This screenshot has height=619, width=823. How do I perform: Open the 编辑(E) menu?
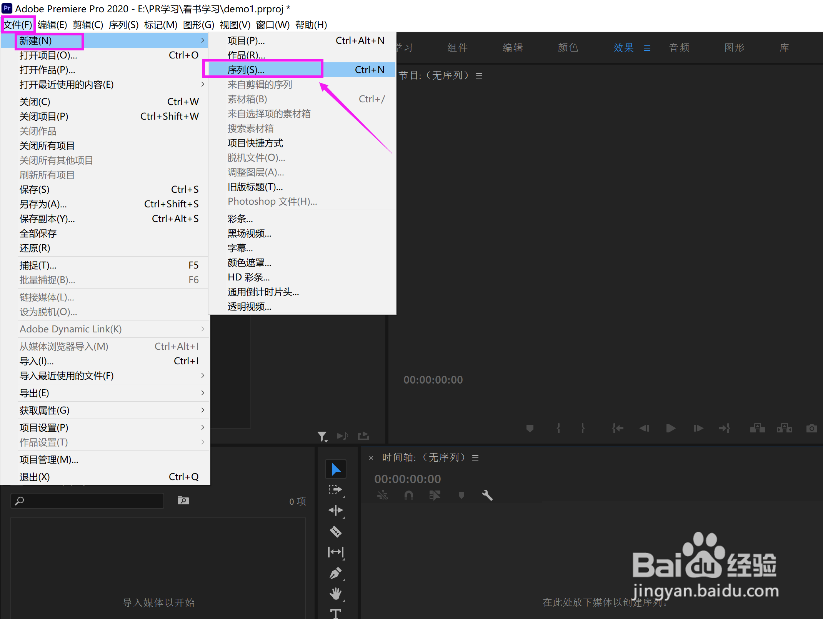[52, 25]
